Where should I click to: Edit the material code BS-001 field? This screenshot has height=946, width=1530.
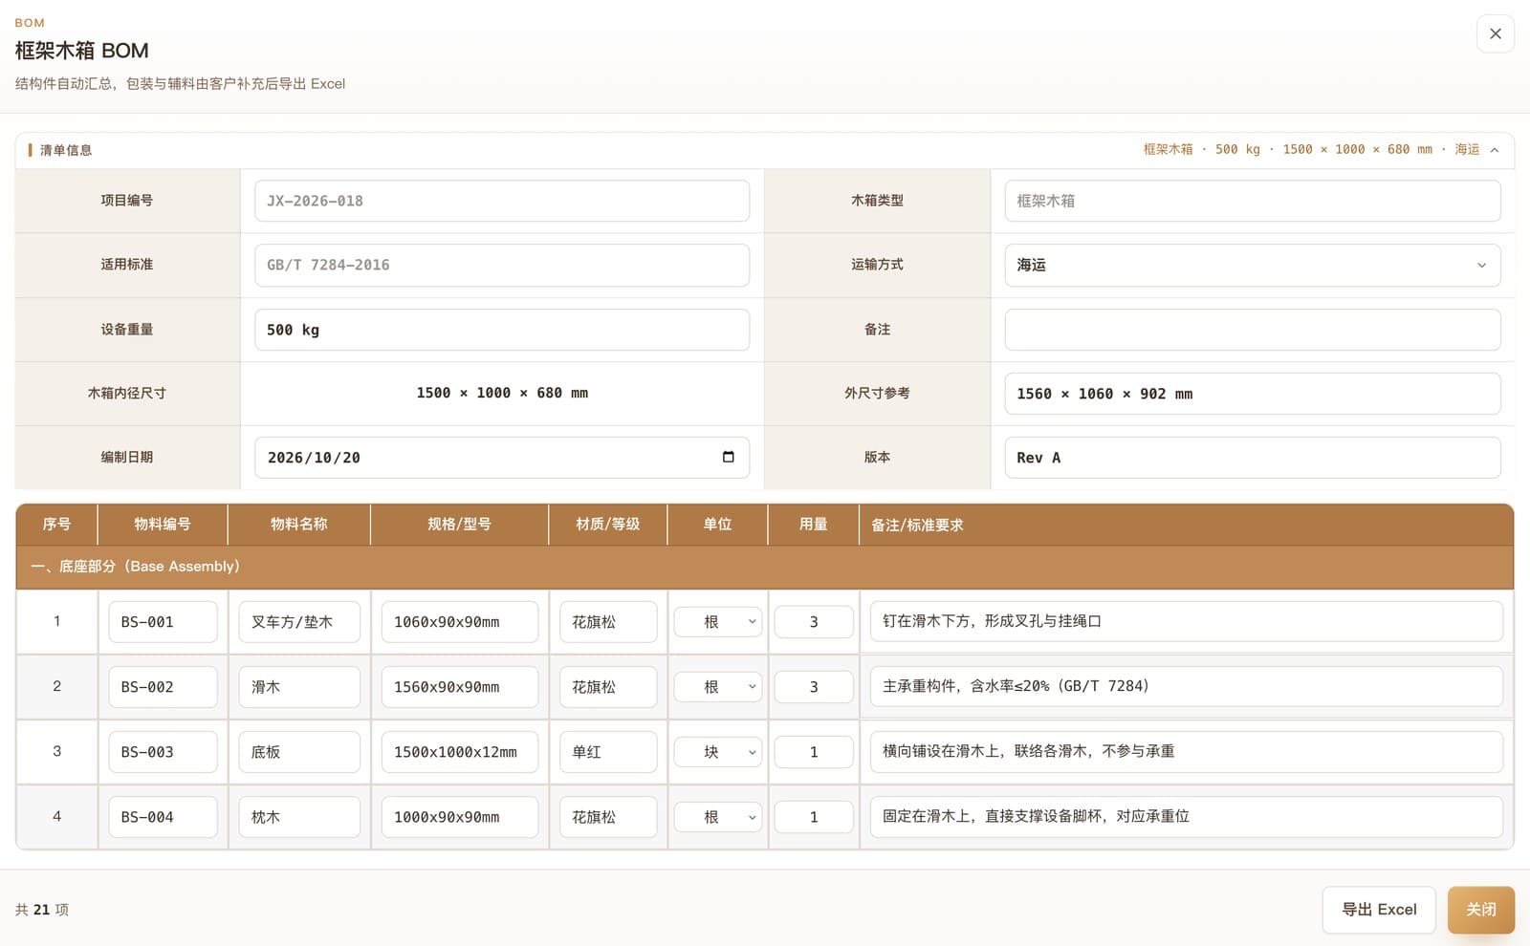[x=163, y=622]
